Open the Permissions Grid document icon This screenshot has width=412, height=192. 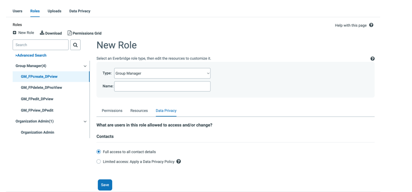click(70, 33)
